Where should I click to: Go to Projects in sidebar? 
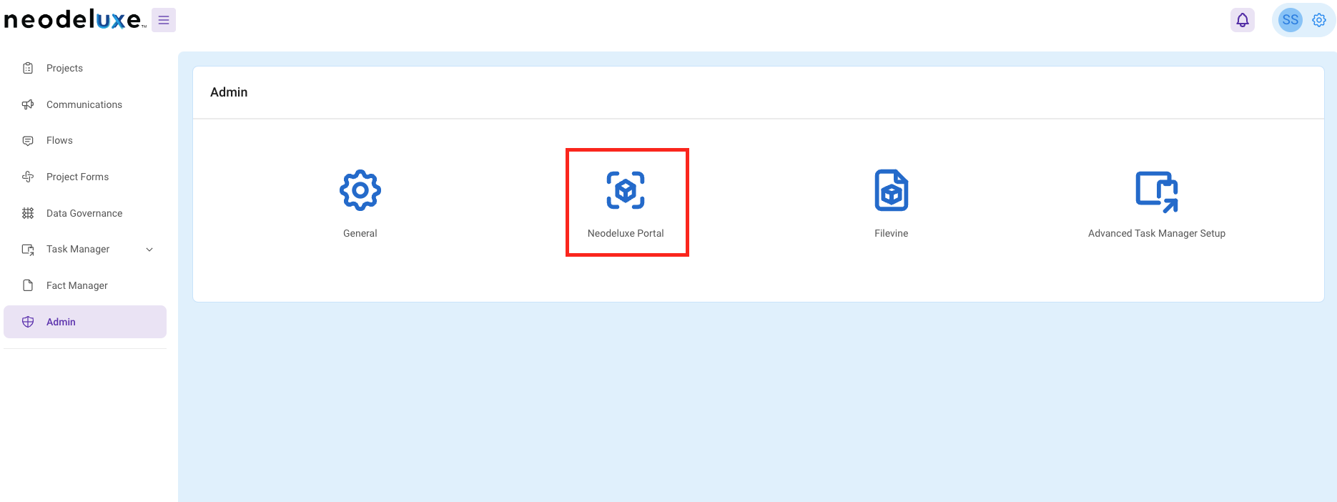pyautogui.click(x=85, y=68)
